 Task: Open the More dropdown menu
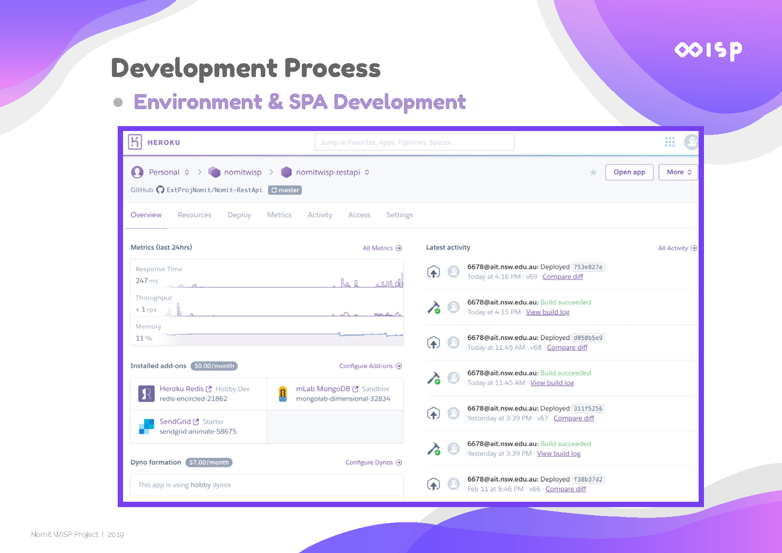(x=678, y=172)
